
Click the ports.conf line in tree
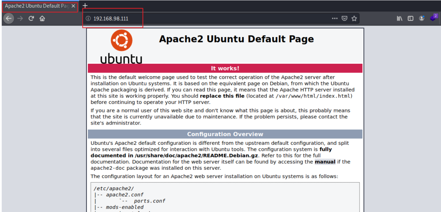coord(149,201)
